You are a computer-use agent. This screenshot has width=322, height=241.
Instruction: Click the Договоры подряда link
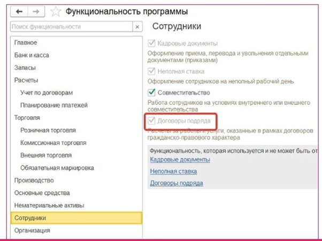coord(177,183)
